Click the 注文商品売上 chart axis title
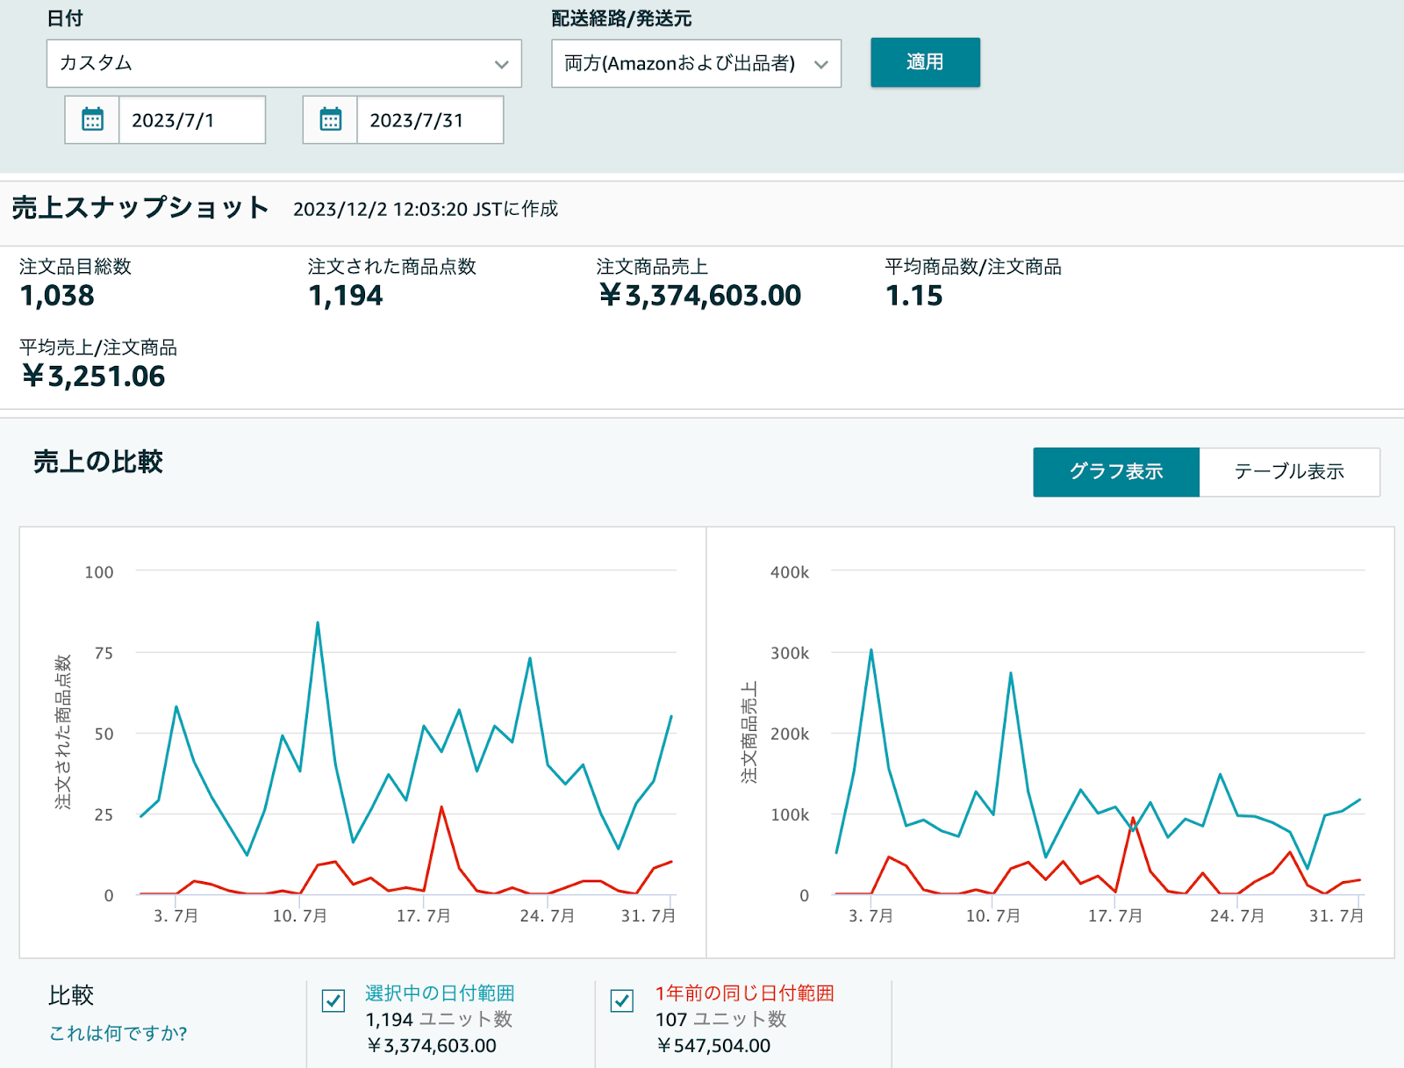The width and height of the screenshot is (1404, 1068). point(749,732)
